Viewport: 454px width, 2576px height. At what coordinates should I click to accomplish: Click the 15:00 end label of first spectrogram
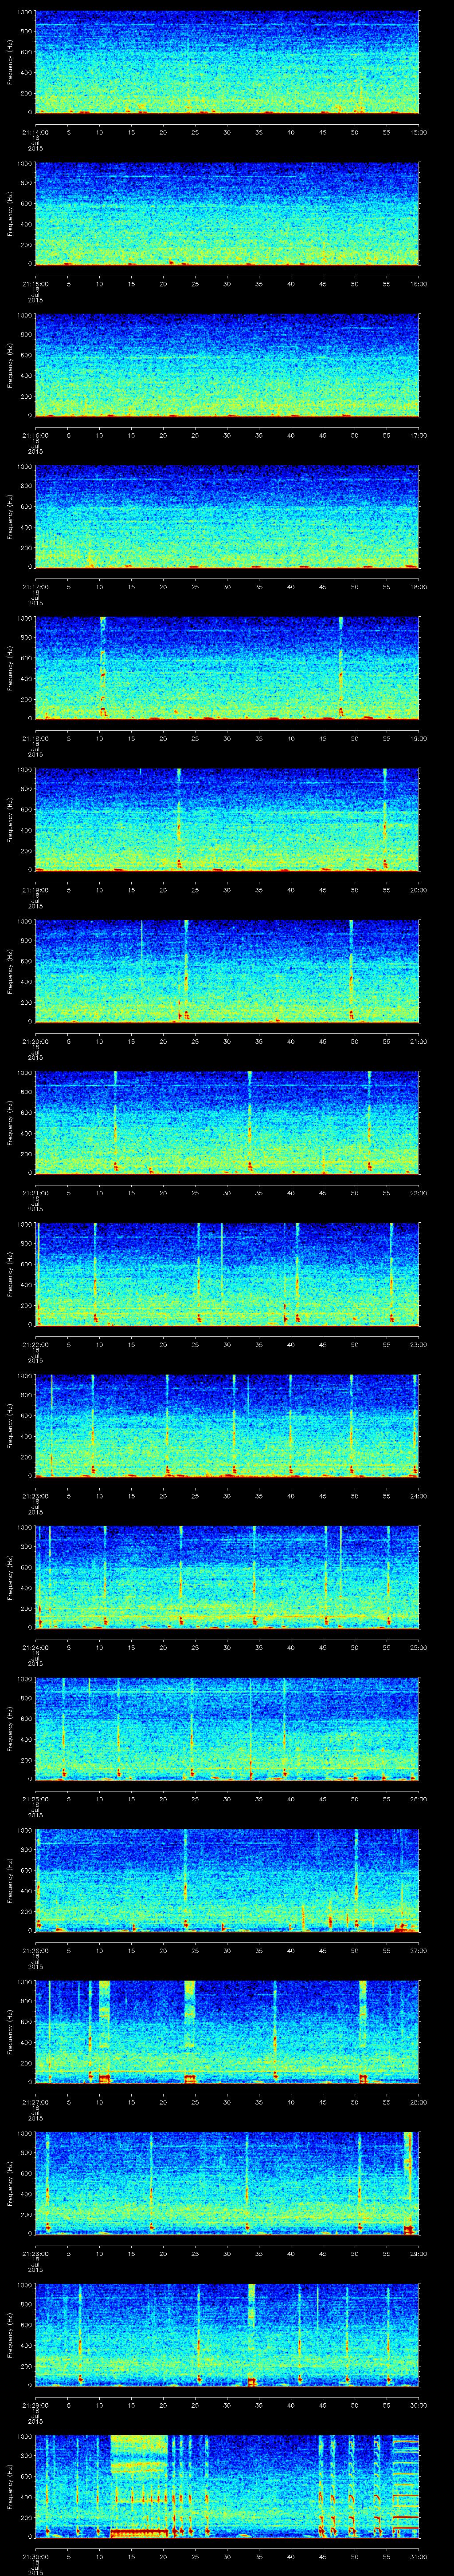click(x=418, y=132)
